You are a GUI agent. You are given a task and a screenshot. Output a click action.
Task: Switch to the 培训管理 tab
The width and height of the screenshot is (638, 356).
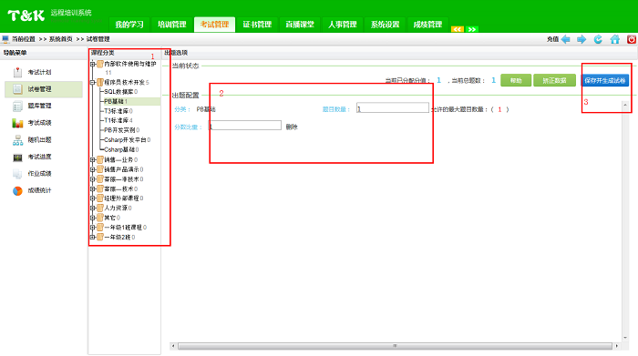click(x=172, y=25)
